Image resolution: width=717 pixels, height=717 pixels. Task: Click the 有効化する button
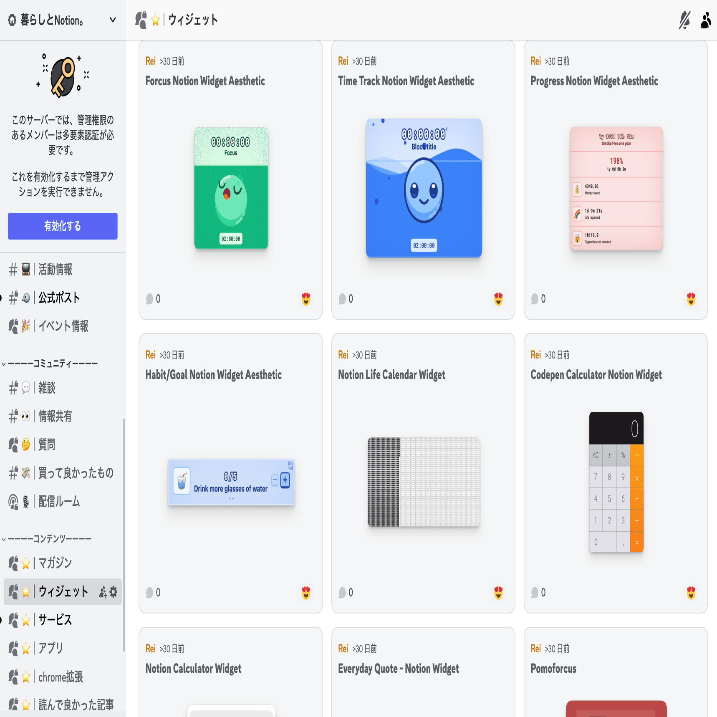[x=63, y=226]
